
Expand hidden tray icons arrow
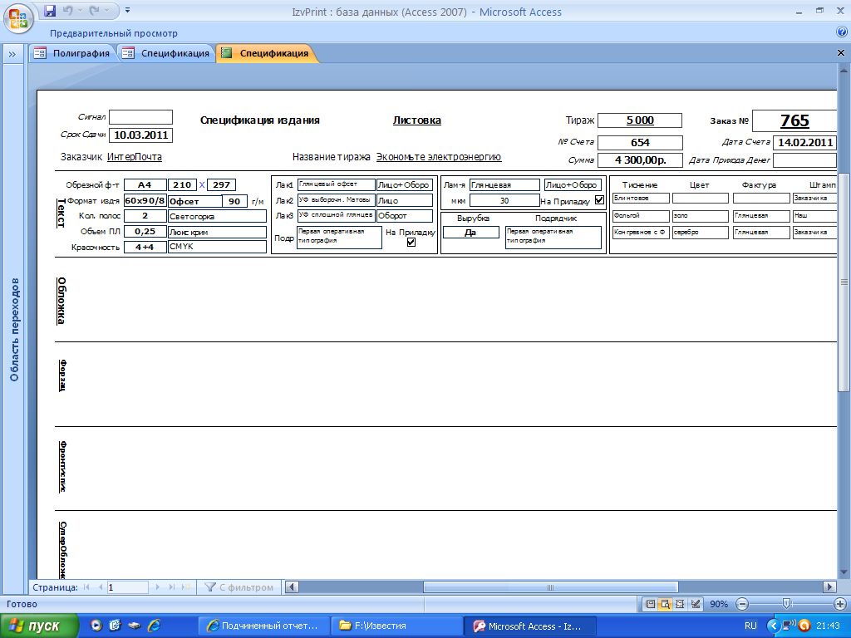pos(773,626)
